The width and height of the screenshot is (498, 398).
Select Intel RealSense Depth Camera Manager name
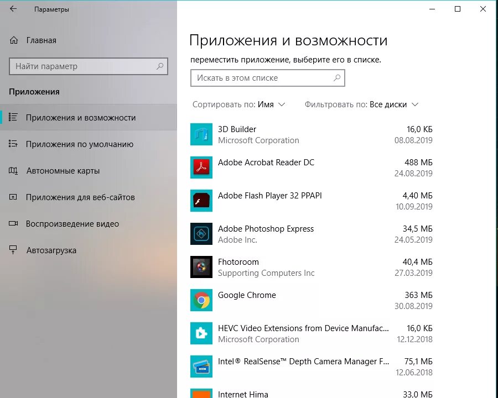[x=303, y=361]
